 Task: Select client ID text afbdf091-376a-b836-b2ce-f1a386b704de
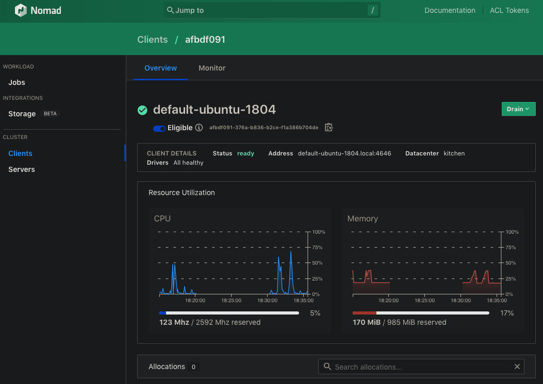(x=264, y=128)
